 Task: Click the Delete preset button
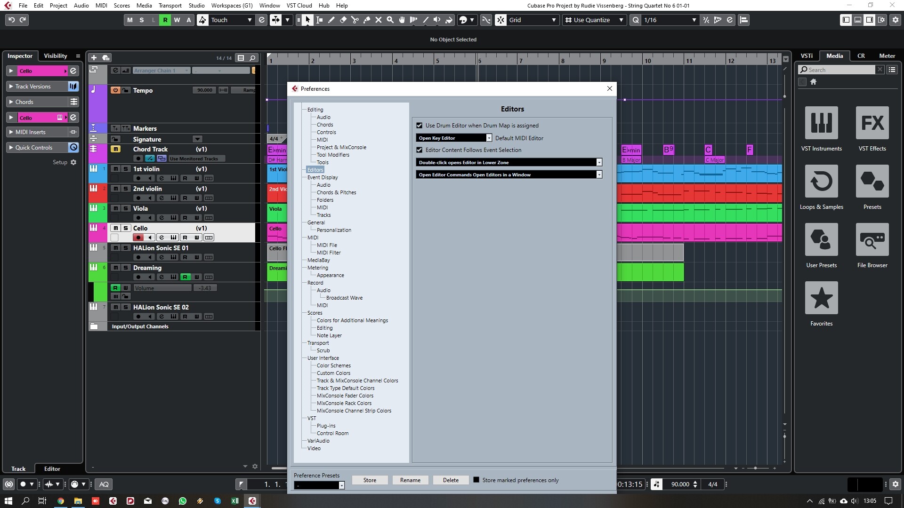click(451, 480)
